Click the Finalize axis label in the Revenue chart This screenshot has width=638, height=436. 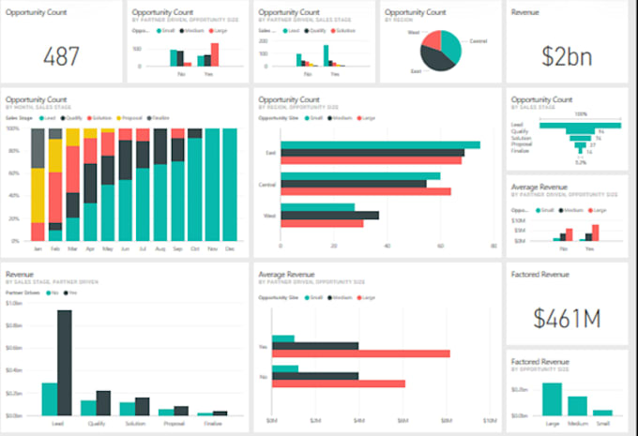point(213,424)
